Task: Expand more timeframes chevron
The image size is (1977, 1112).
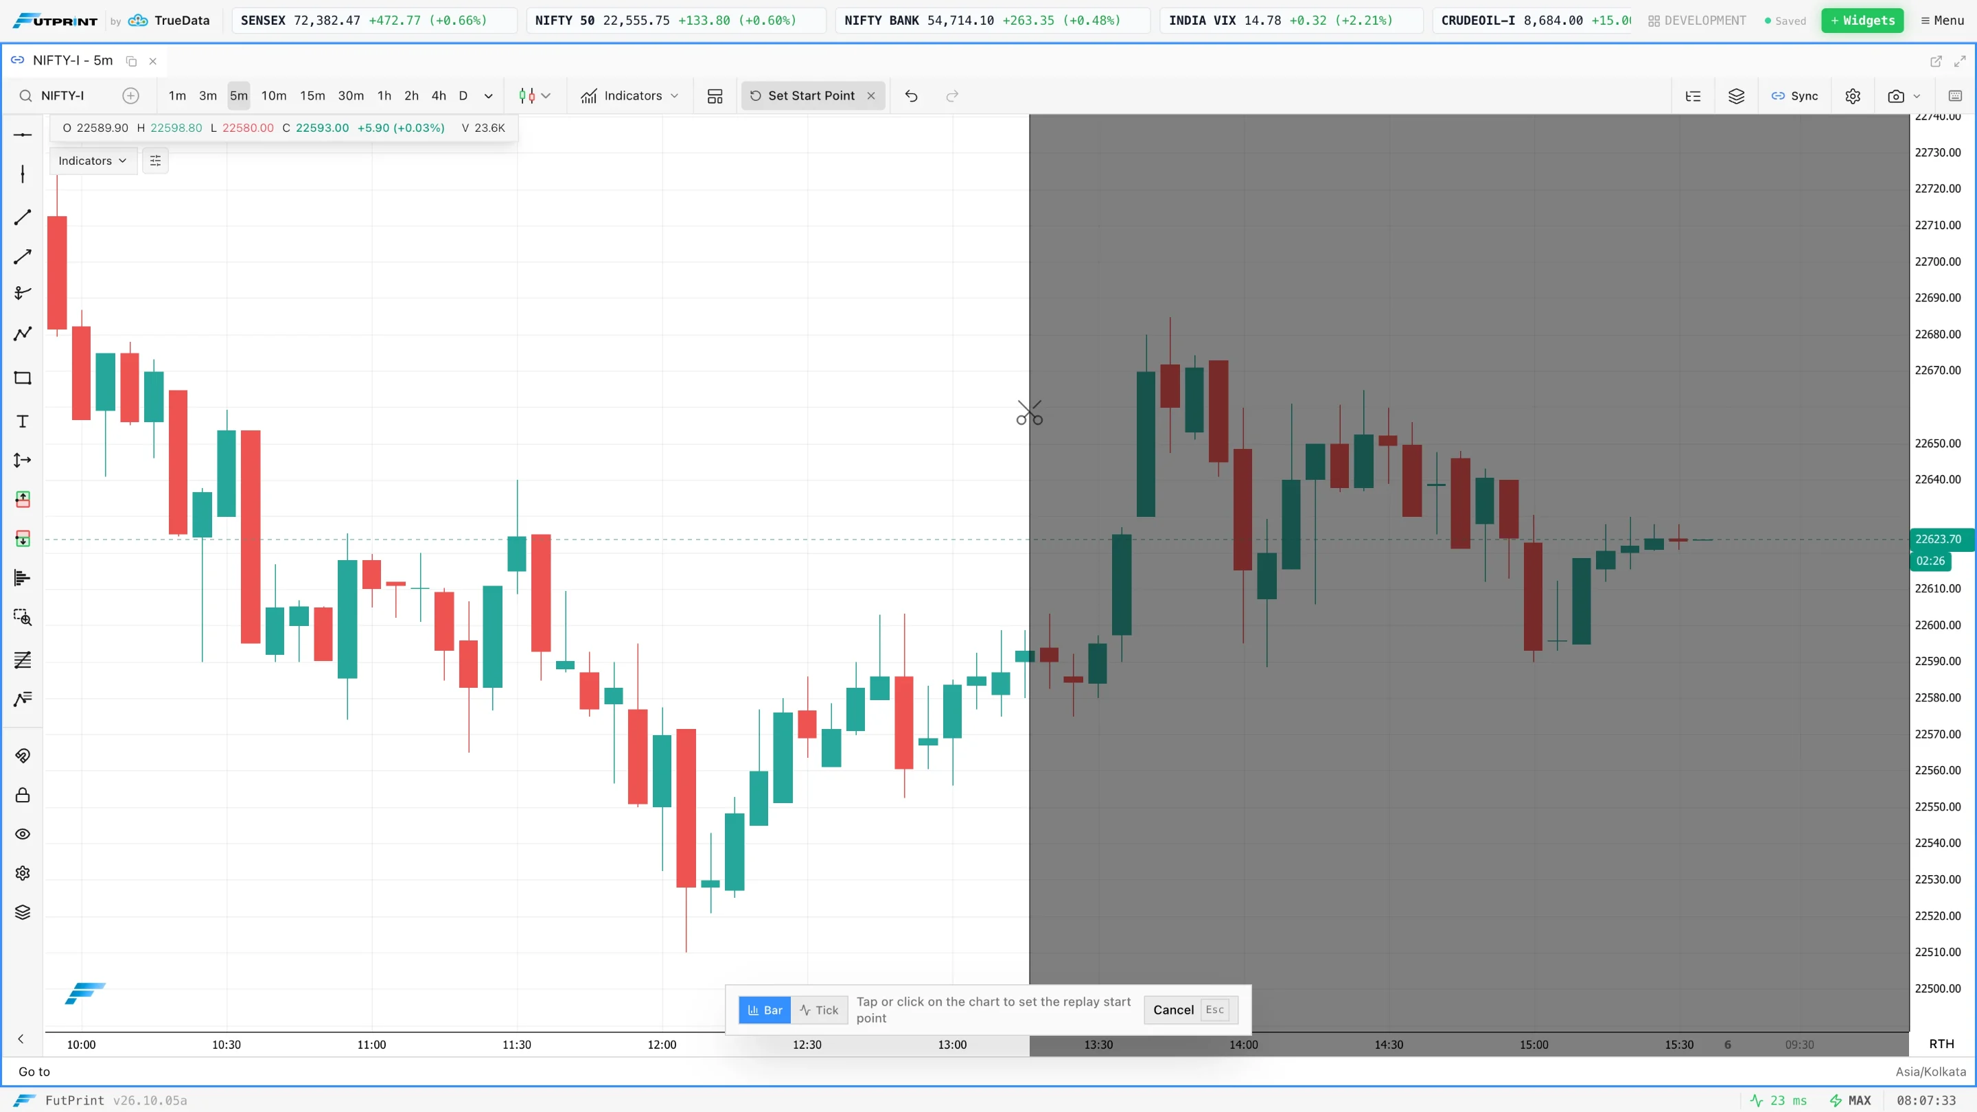Action: click(488, 96)
